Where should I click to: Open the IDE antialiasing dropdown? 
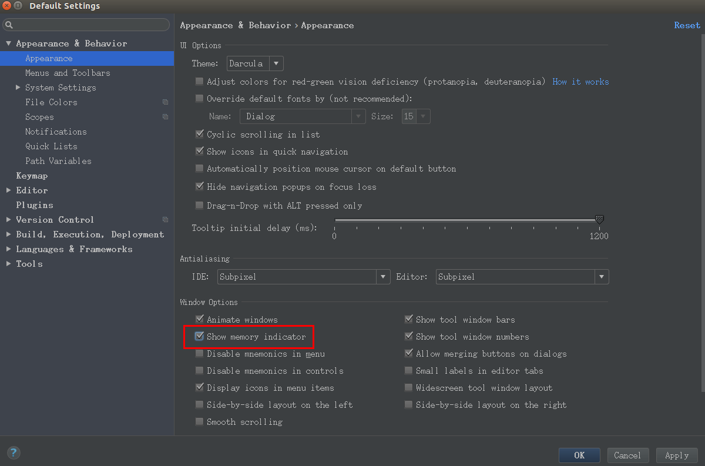(304, 277)
